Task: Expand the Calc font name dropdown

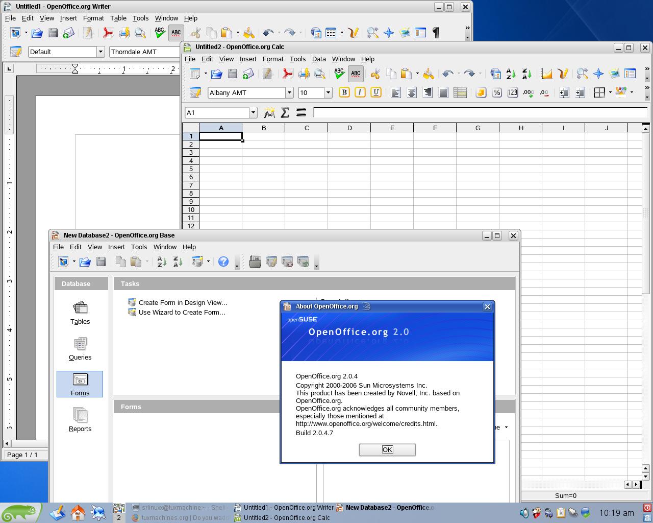Action: pyautogui.click(x=289, y=92)
